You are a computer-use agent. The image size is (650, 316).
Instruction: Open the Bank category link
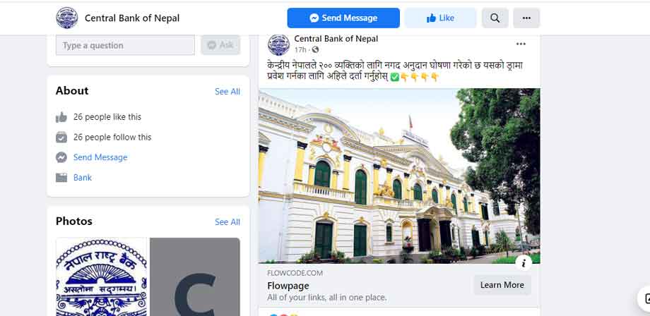[83, 178]
